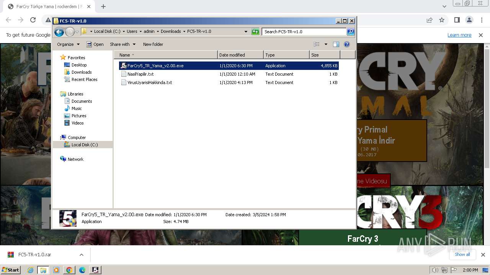Click Chrome back button

pos(8,20)
